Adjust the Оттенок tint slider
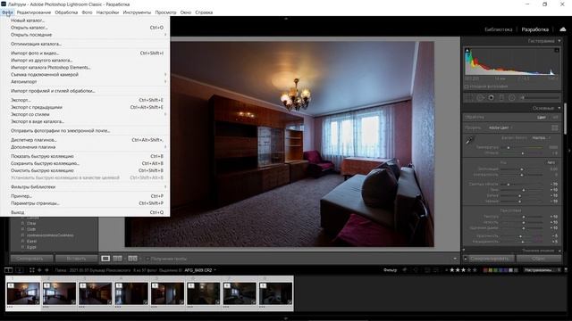 pyautogui.click(x=522, y=153)
